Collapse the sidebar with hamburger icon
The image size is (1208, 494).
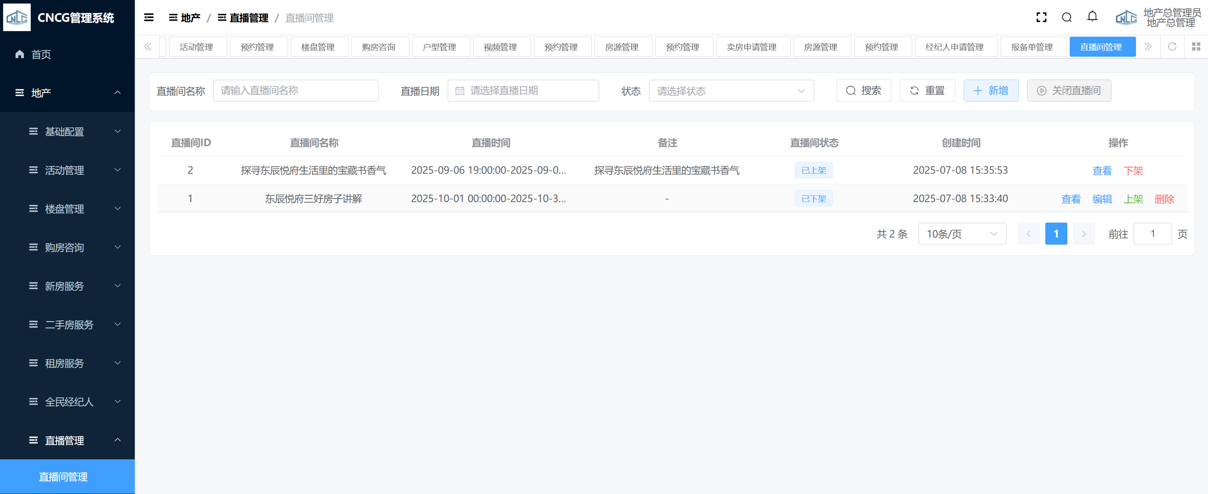coord(149,18)
